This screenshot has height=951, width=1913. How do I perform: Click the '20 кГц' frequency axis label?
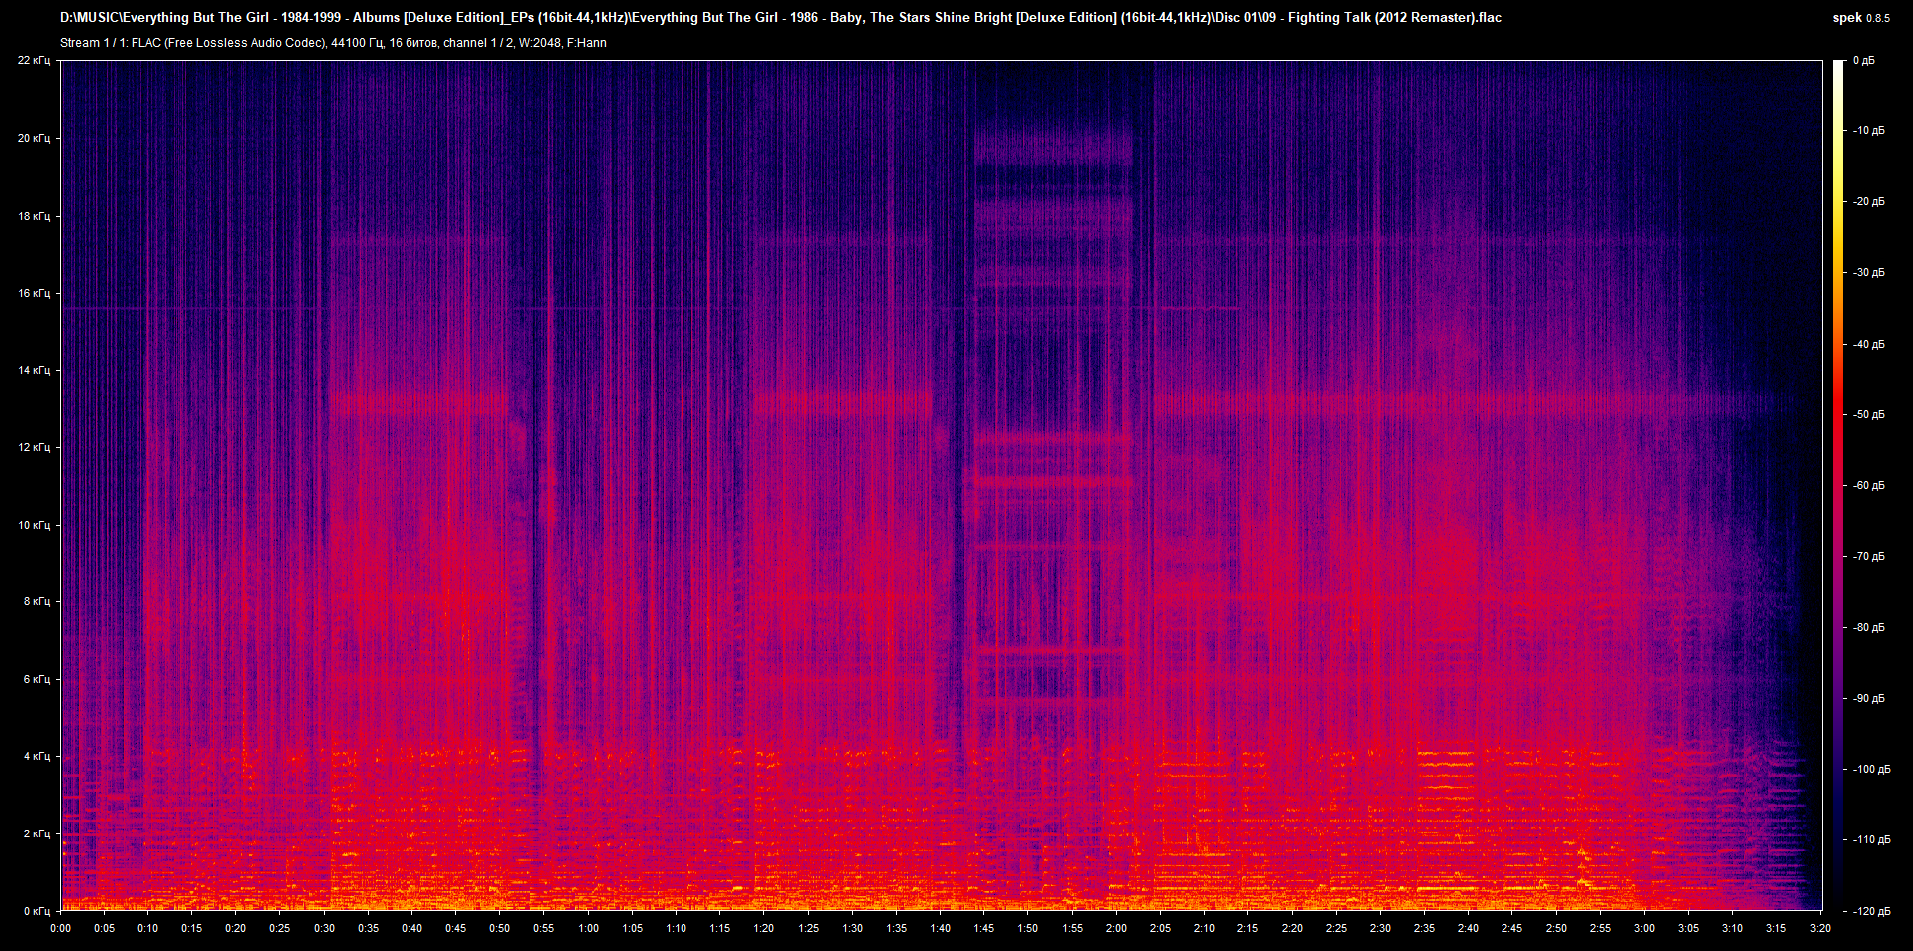34,138
